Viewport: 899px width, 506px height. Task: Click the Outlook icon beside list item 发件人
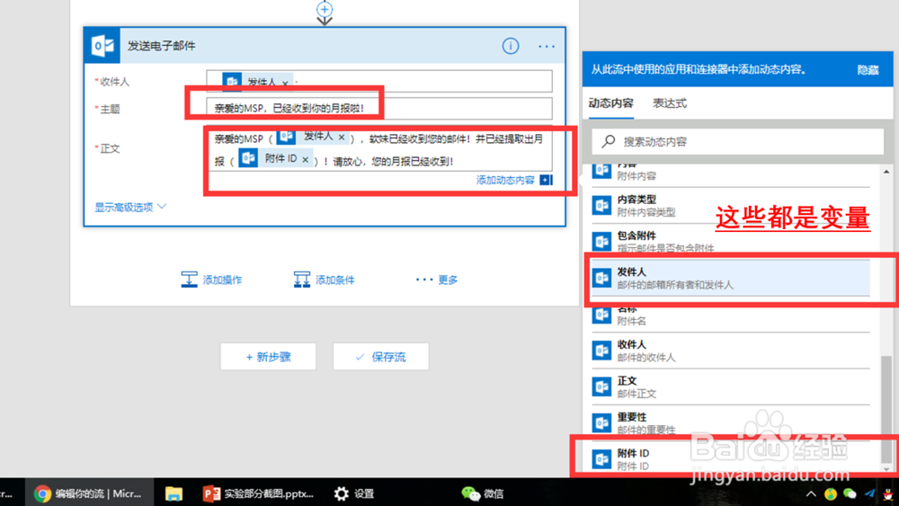pyautogui.click(x=601, y=278)
